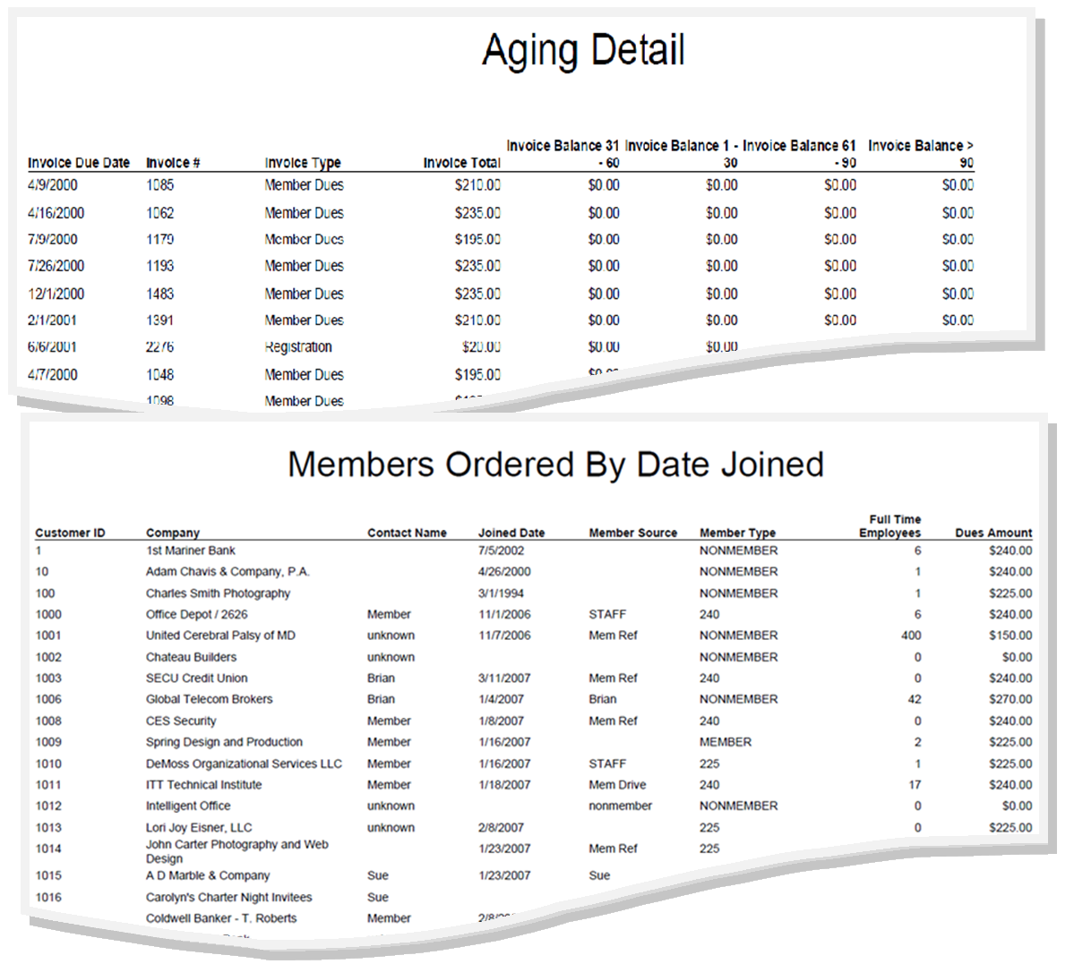
Task: Select the due date 12/1/2000
Action: coord(56,294)
